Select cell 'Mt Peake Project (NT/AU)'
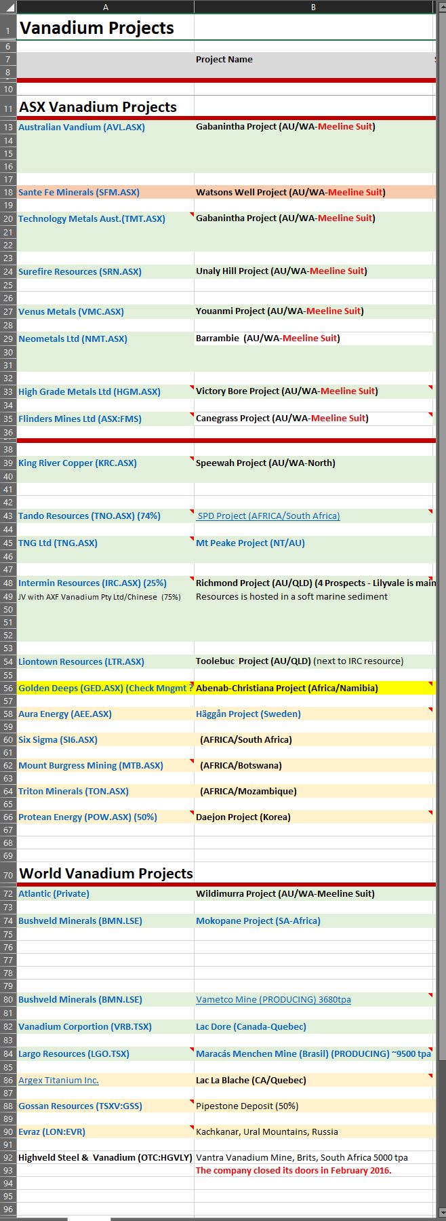 pyautogui.click(x=314, y=543)
